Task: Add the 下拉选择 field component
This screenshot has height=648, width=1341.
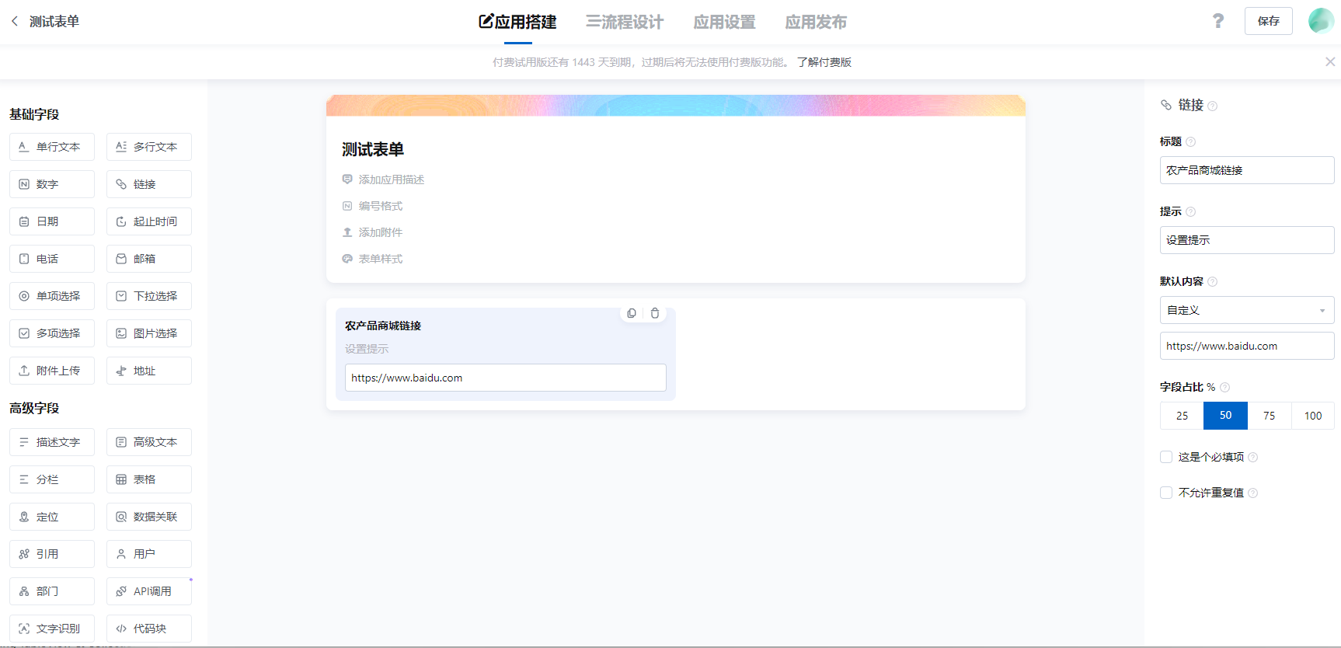Action: [148, 296]
